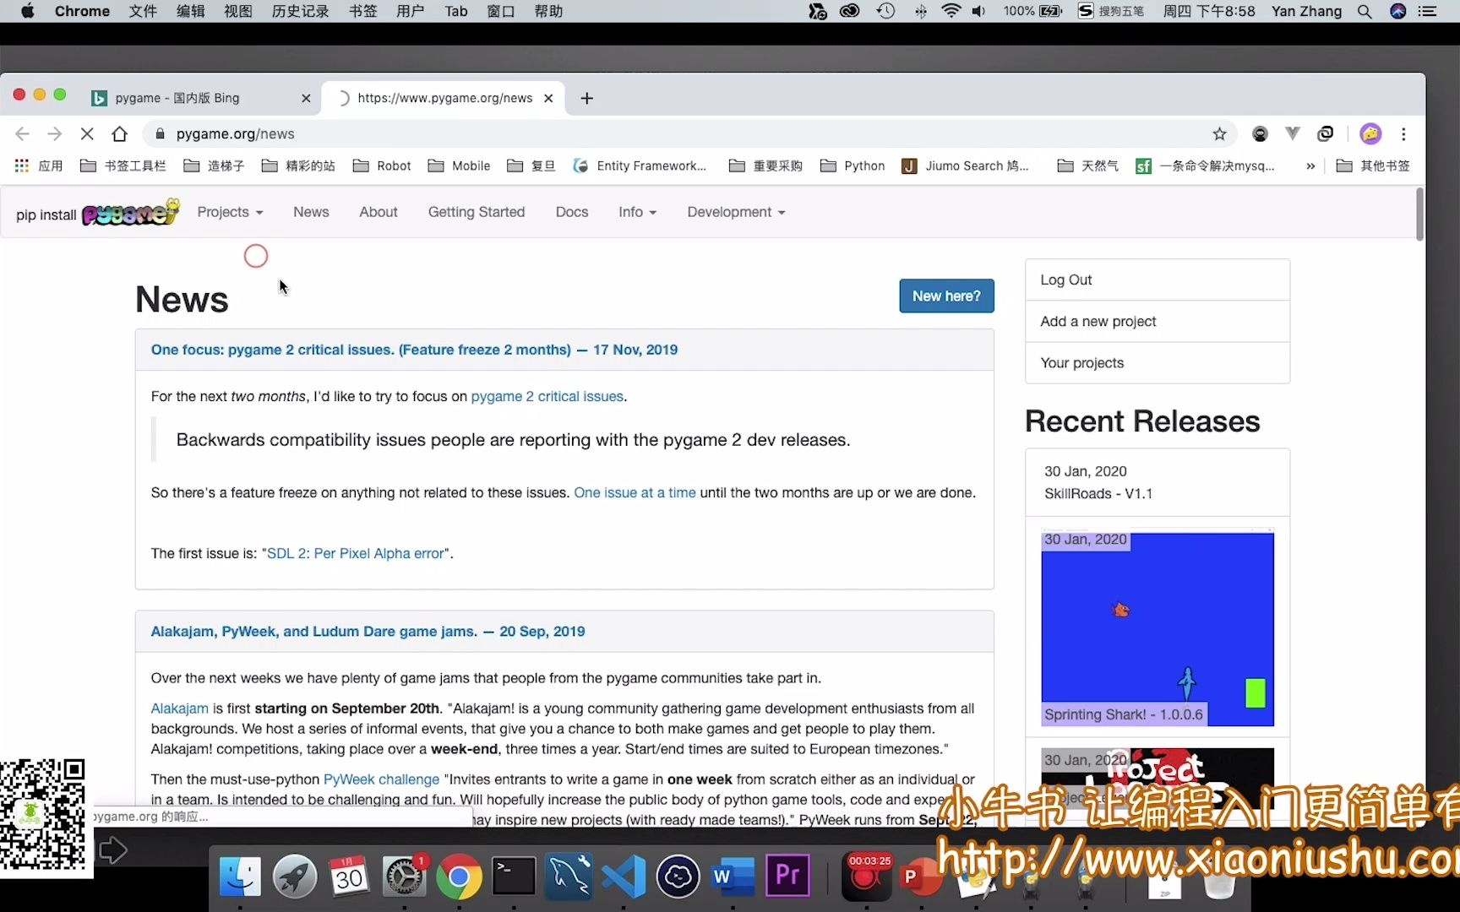Click the page vertical scrollbar
This screenshot has width=1460, height=912.
(1419, 213)
